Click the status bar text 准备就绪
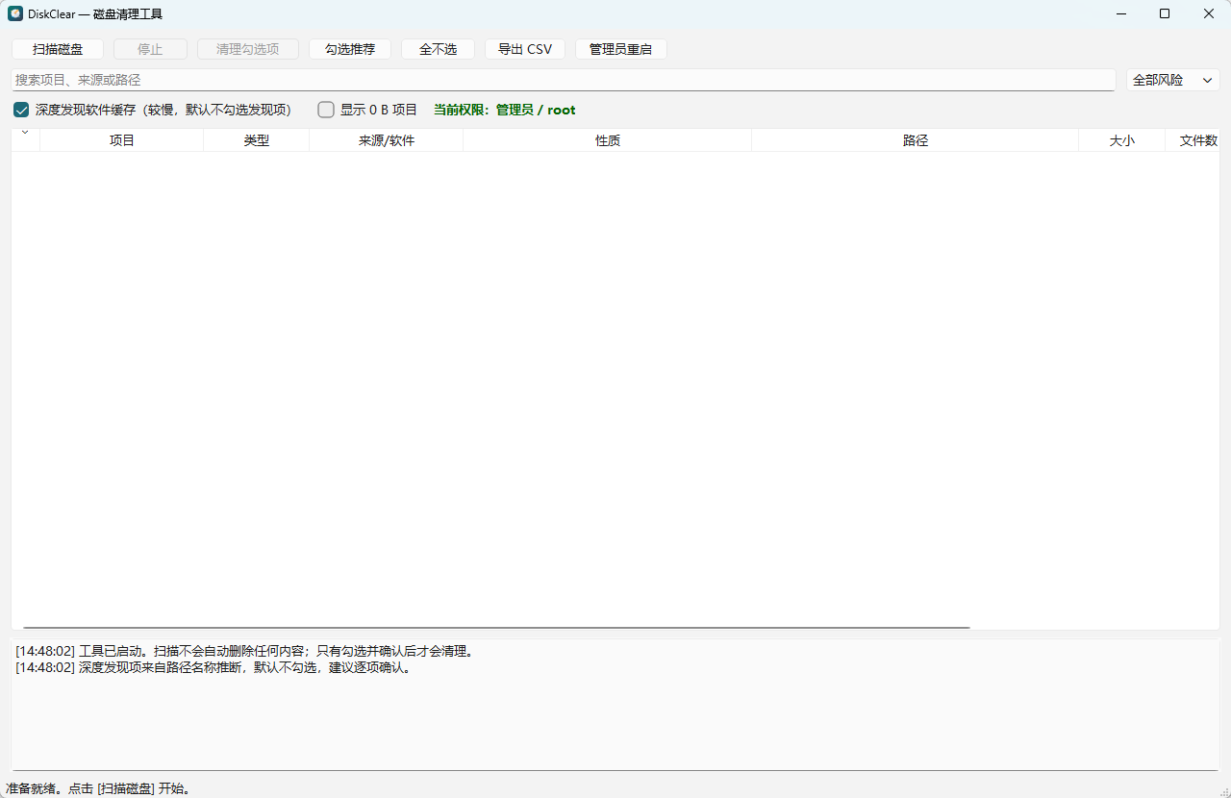Screen dimensions: 1231x798 98,788
